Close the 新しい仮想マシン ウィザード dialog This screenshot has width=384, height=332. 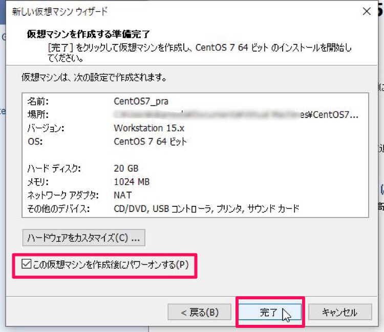366,12
